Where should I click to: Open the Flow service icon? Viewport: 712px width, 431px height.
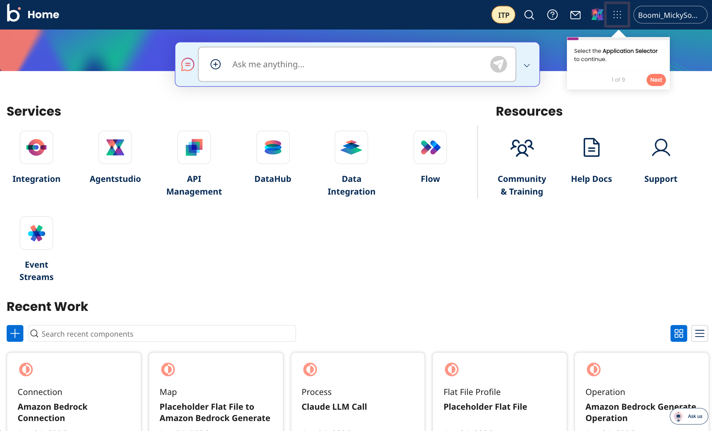430,147
